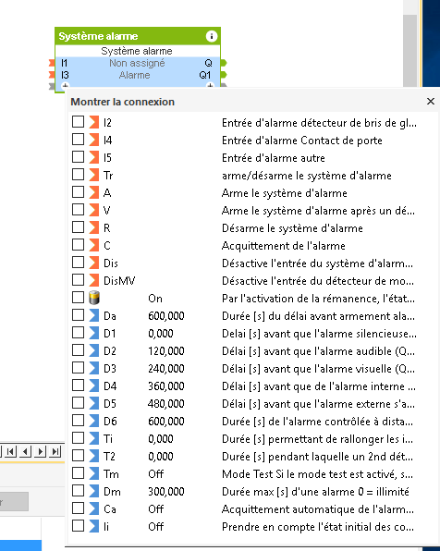Check the I4 door contact checkbox
This screenshot has height=551, width=440.
(78, 140)
